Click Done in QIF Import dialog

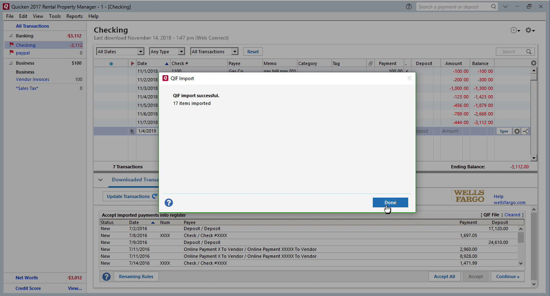[390, 202]
